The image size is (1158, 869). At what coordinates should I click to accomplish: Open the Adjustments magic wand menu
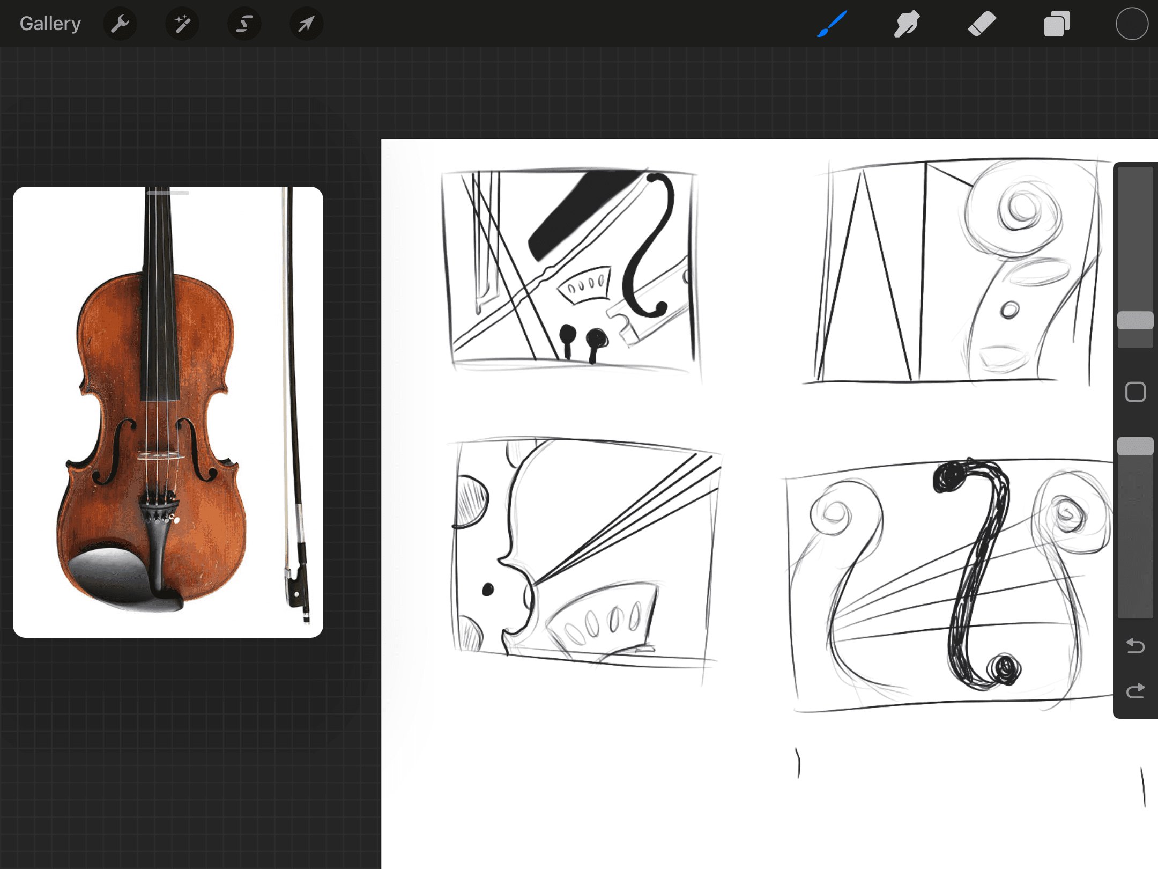[182, 24]
